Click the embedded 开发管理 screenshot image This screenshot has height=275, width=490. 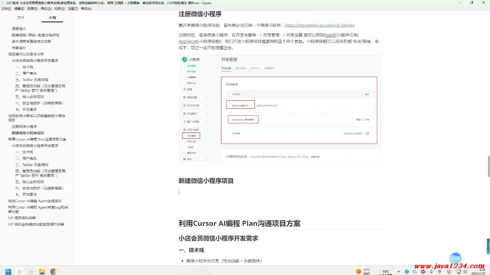click(x=280, y=108)
